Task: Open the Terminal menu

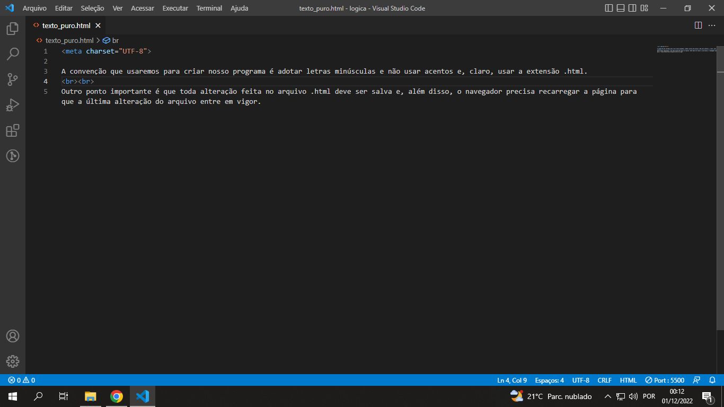Action: [209, 8]
